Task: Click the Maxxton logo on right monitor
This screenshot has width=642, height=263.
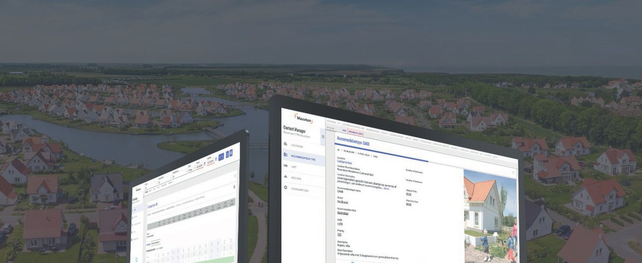Action: pyautogui.click(x=304, y=119)
